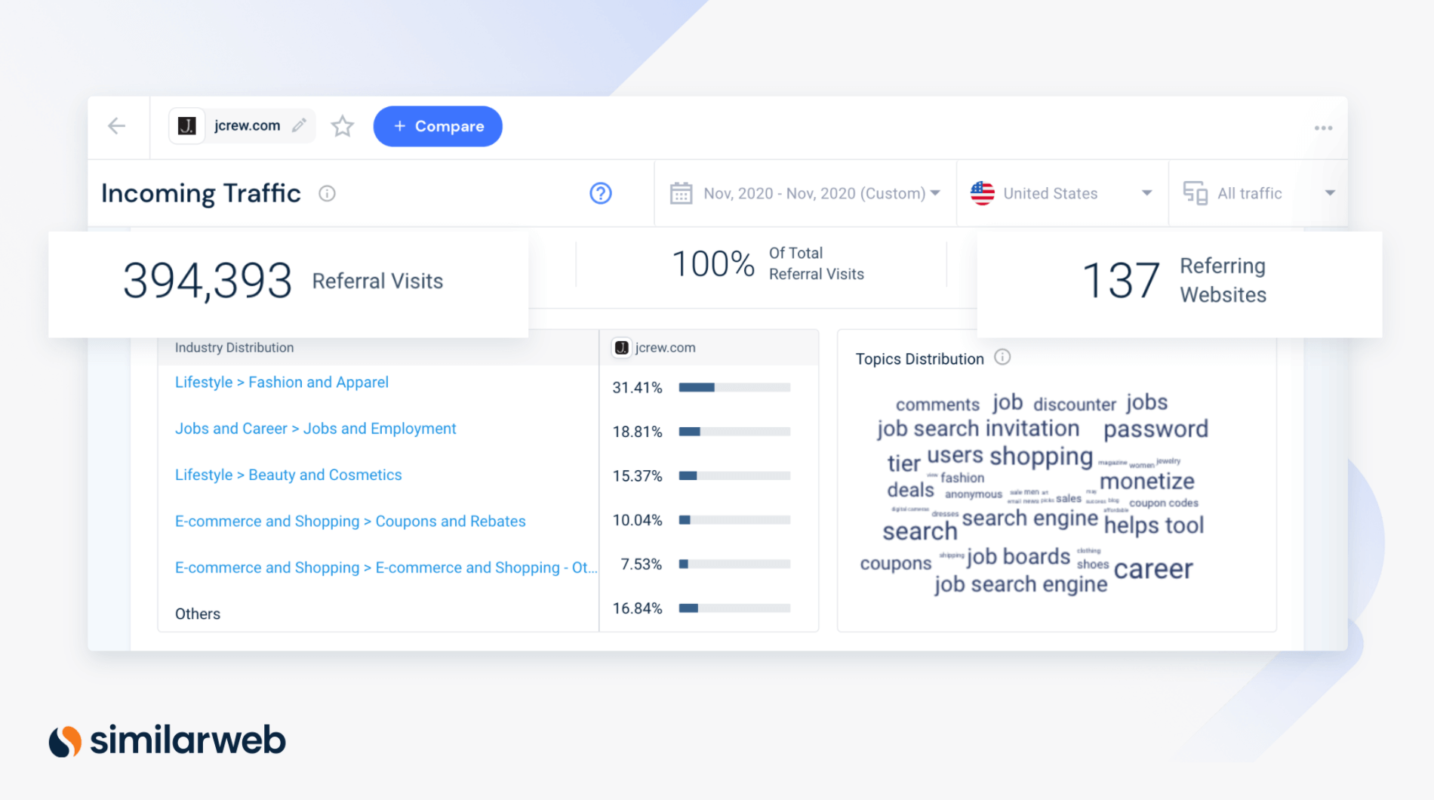Click the 10.04% value for Coupons and Rebates

637,520
